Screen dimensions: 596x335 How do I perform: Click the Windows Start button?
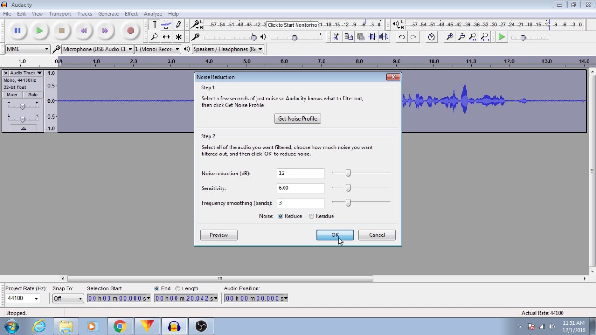pyautogui.click(x=12, y=326)
